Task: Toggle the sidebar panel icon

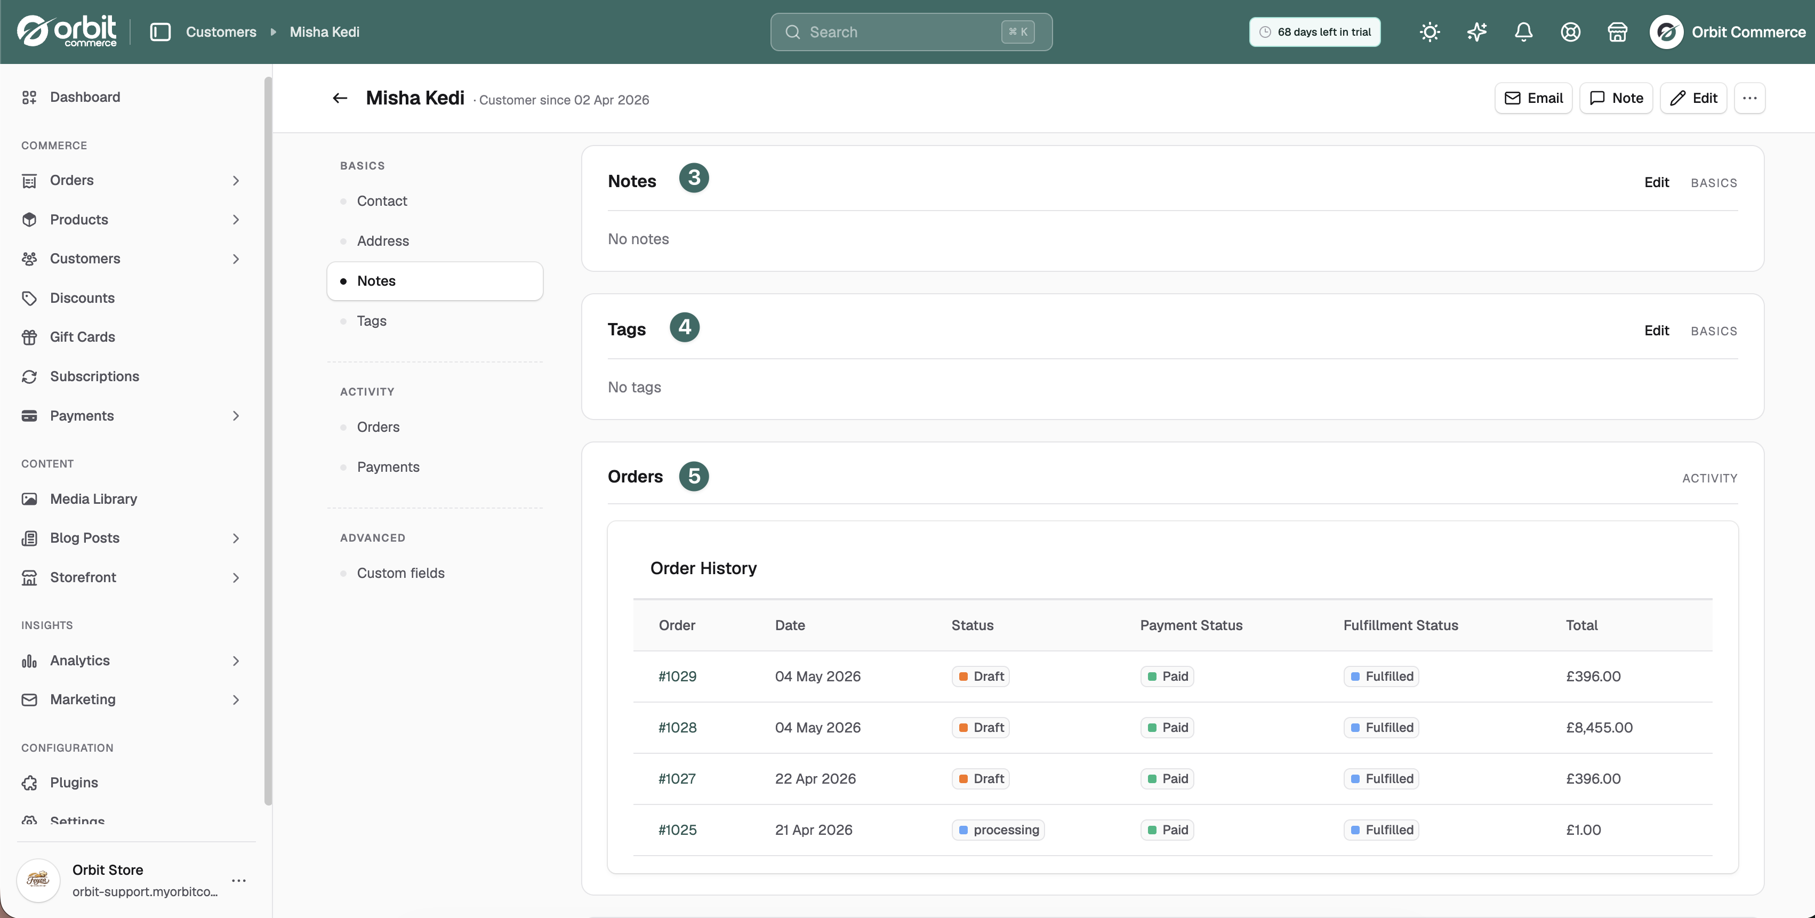Action: point(160,31)
